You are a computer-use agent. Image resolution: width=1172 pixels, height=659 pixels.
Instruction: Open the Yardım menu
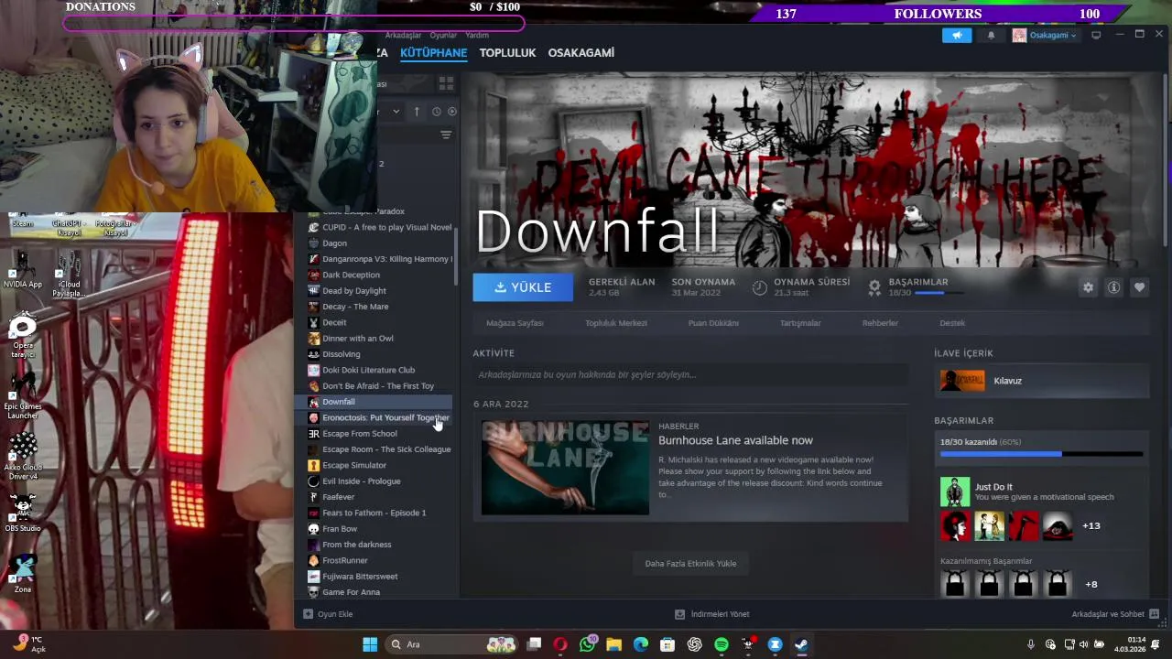click(x=477, y=35)
